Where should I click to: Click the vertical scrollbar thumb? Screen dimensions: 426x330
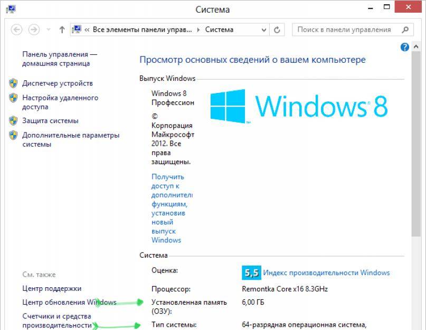coord(415,144)
